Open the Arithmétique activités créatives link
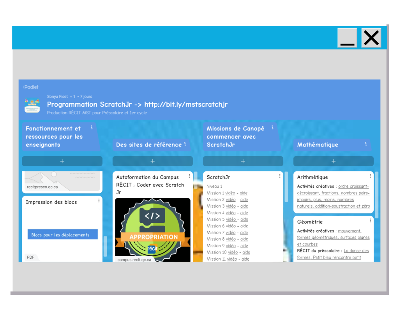Screen dimensions: 399x319 tap(334, 196)
